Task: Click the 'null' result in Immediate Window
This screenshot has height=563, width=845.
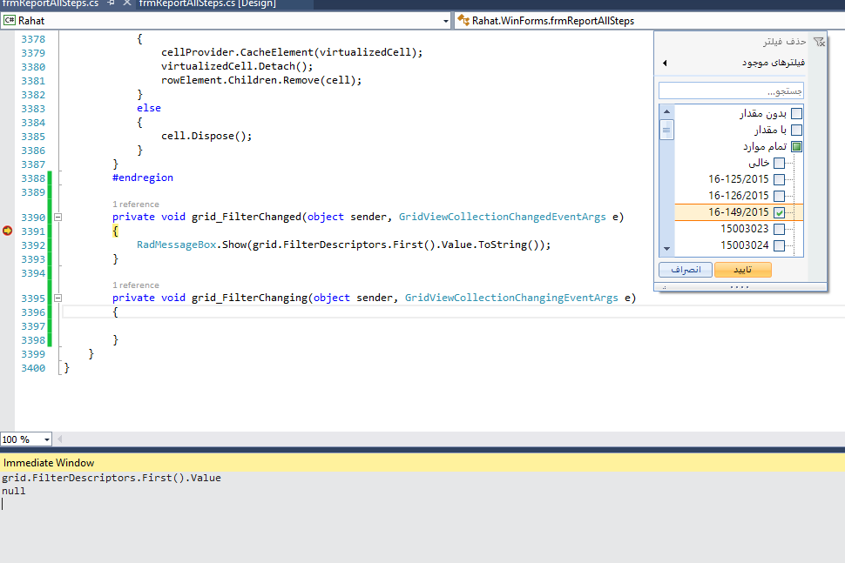Action: [x=13, y=491]
